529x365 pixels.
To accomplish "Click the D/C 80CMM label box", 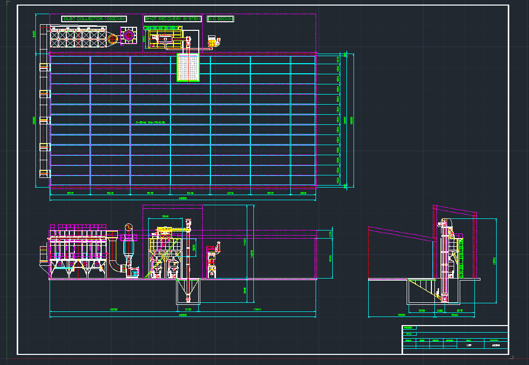I will pyautogui.click(x=221, y=19).
